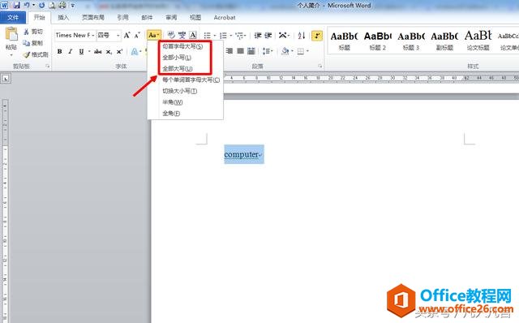Apply the 标题 2 style

[378, 41]
